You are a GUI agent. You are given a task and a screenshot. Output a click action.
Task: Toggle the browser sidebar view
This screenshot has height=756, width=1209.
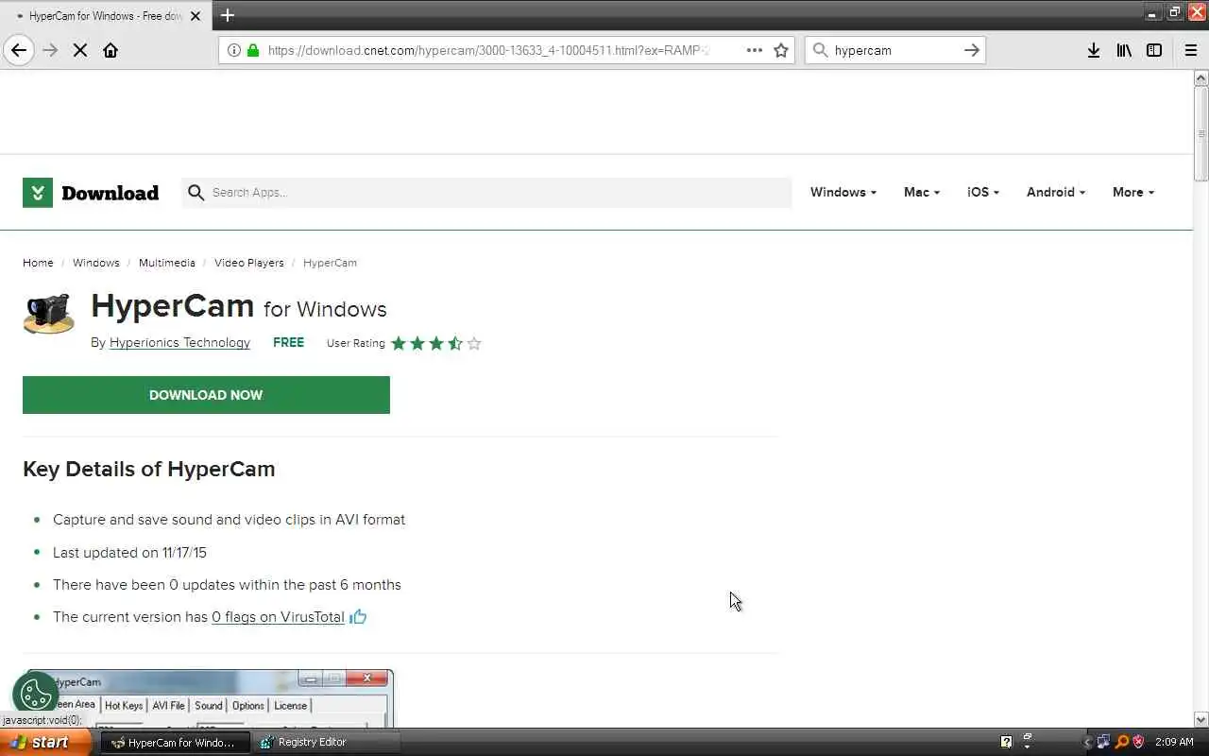coord(1154,50)
